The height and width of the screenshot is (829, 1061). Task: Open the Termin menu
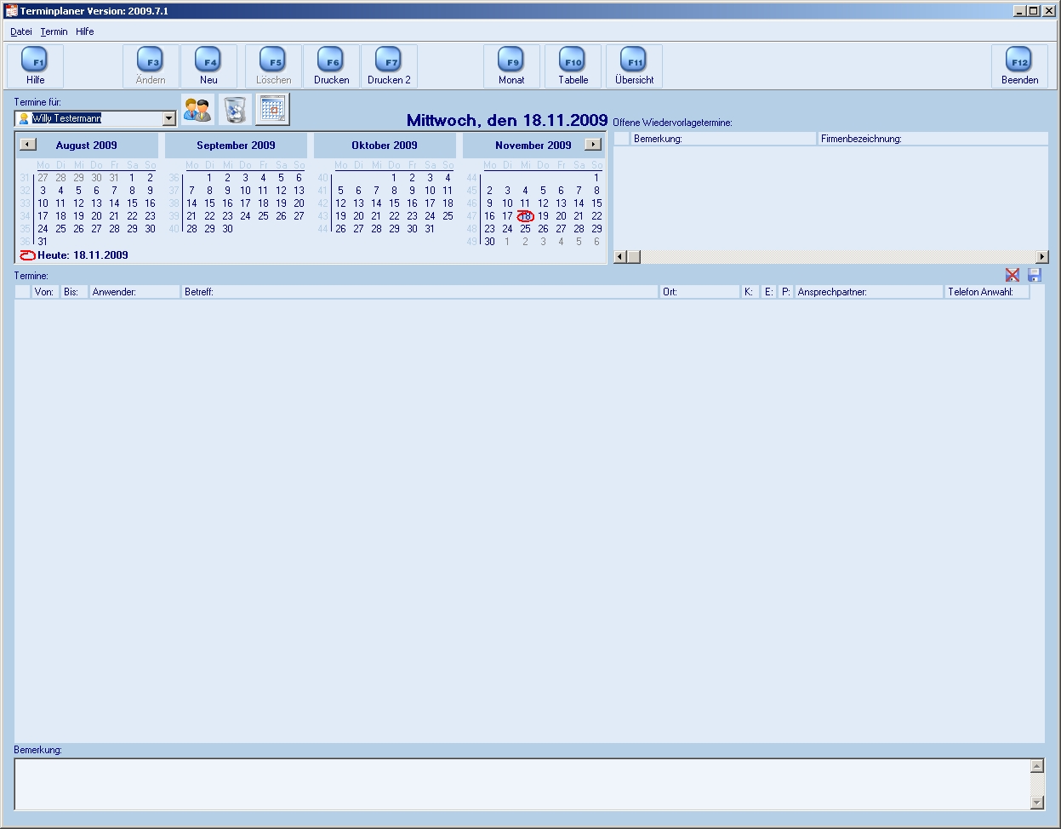pyautogui.click(x=54, y=31)
